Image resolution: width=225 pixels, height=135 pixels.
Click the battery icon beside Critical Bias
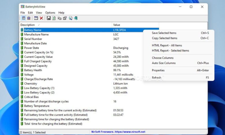click(22, 97)
